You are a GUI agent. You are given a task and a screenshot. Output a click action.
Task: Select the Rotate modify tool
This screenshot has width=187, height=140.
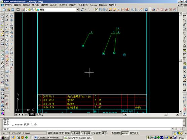click(x=12, y=16)
